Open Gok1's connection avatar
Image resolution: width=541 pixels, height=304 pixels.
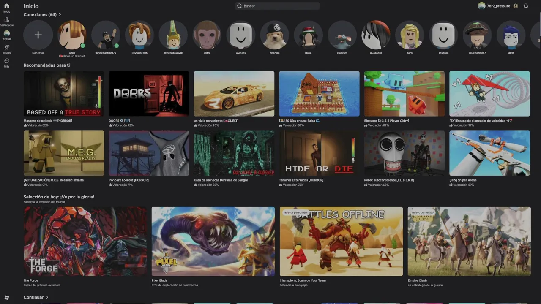[72, 35]
